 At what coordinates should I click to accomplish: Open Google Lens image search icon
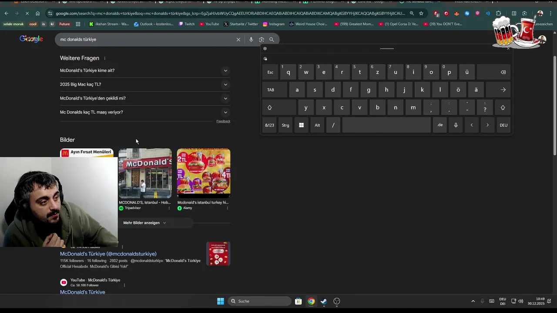(x=261, y=40)
